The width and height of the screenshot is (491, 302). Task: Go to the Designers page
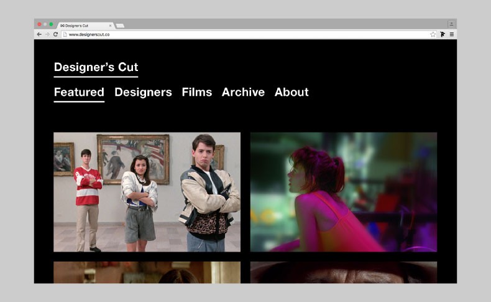(143, 92)
